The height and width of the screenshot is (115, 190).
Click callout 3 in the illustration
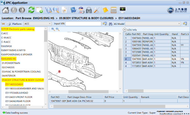(x=76, y=47)
